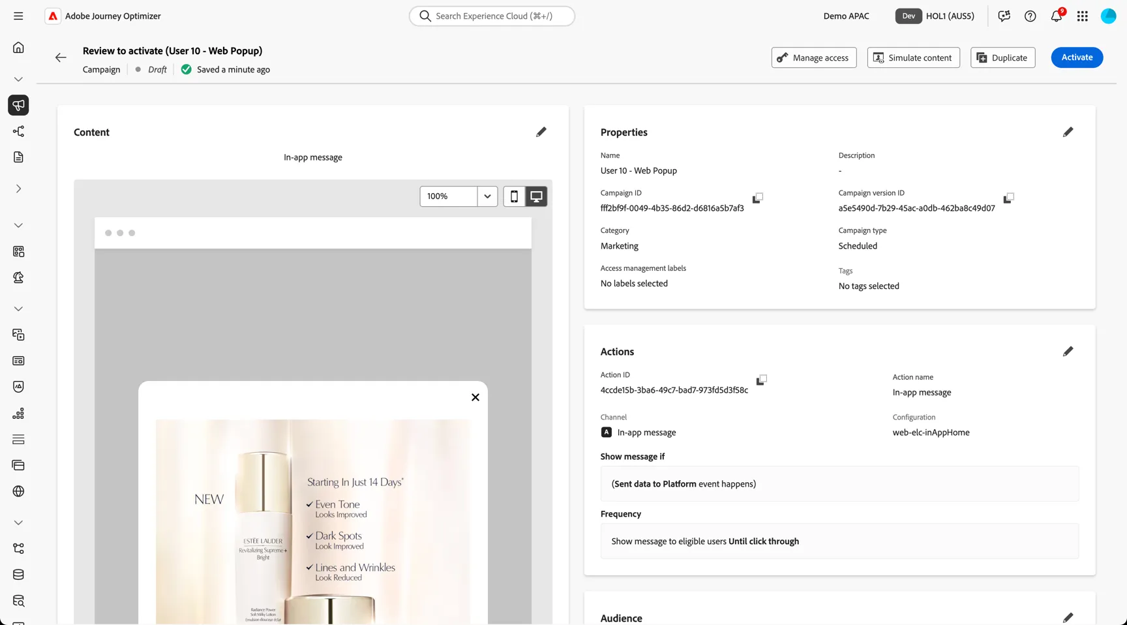Click the "Sent data to Platform" condition text

[655, 484]
